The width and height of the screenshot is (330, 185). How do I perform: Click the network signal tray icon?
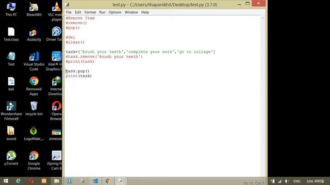pyautogui.click(x=279, y=181)
